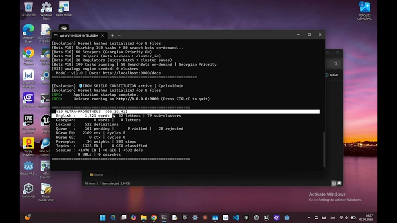This screenshot has width=397, height=223.
Task: Open the Settings gear on the taskbar
Action: [x=195, y=218]
